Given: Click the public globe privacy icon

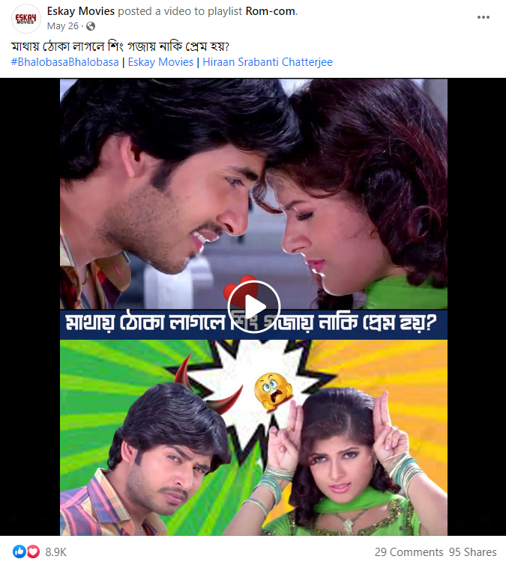Looking at the screenshot, I should point(91,26).
